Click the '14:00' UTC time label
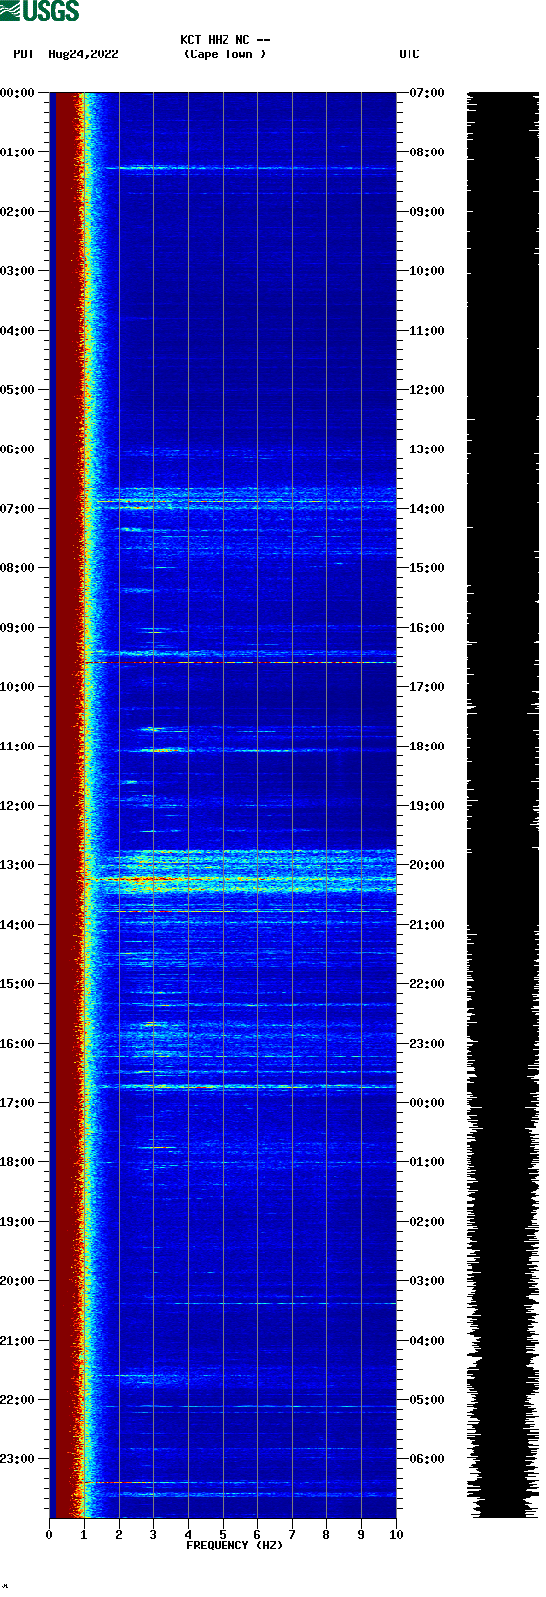Viewport: 546px width, 1597px height. [427, 509]
